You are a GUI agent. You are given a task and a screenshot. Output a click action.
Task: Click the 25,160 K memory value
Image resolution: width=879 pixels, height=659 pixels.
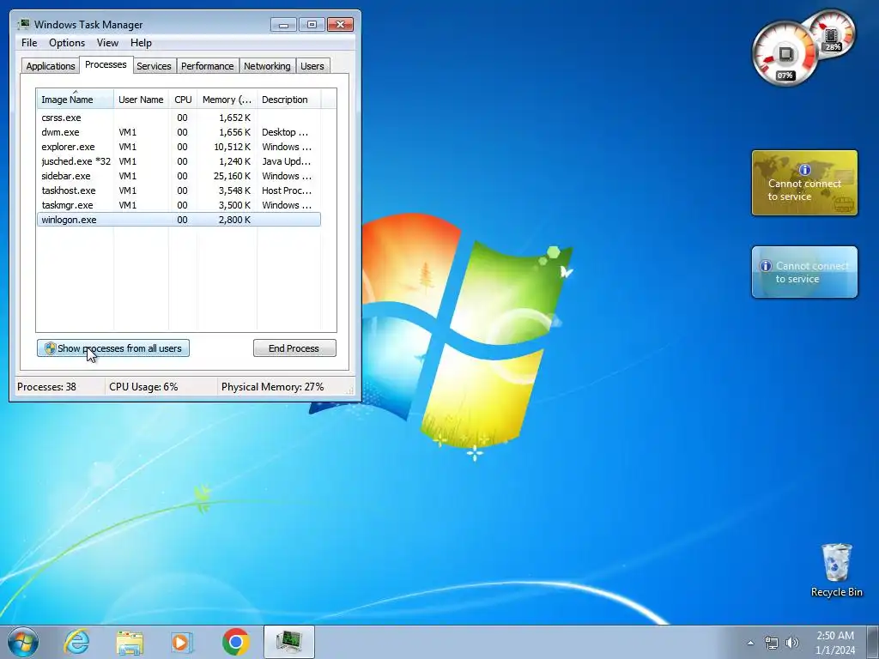[x=232, y=176]
